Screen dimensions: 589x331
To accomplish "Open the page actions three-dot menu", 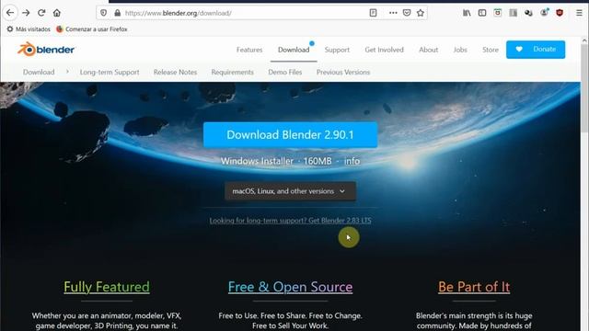I will [393, 13].
